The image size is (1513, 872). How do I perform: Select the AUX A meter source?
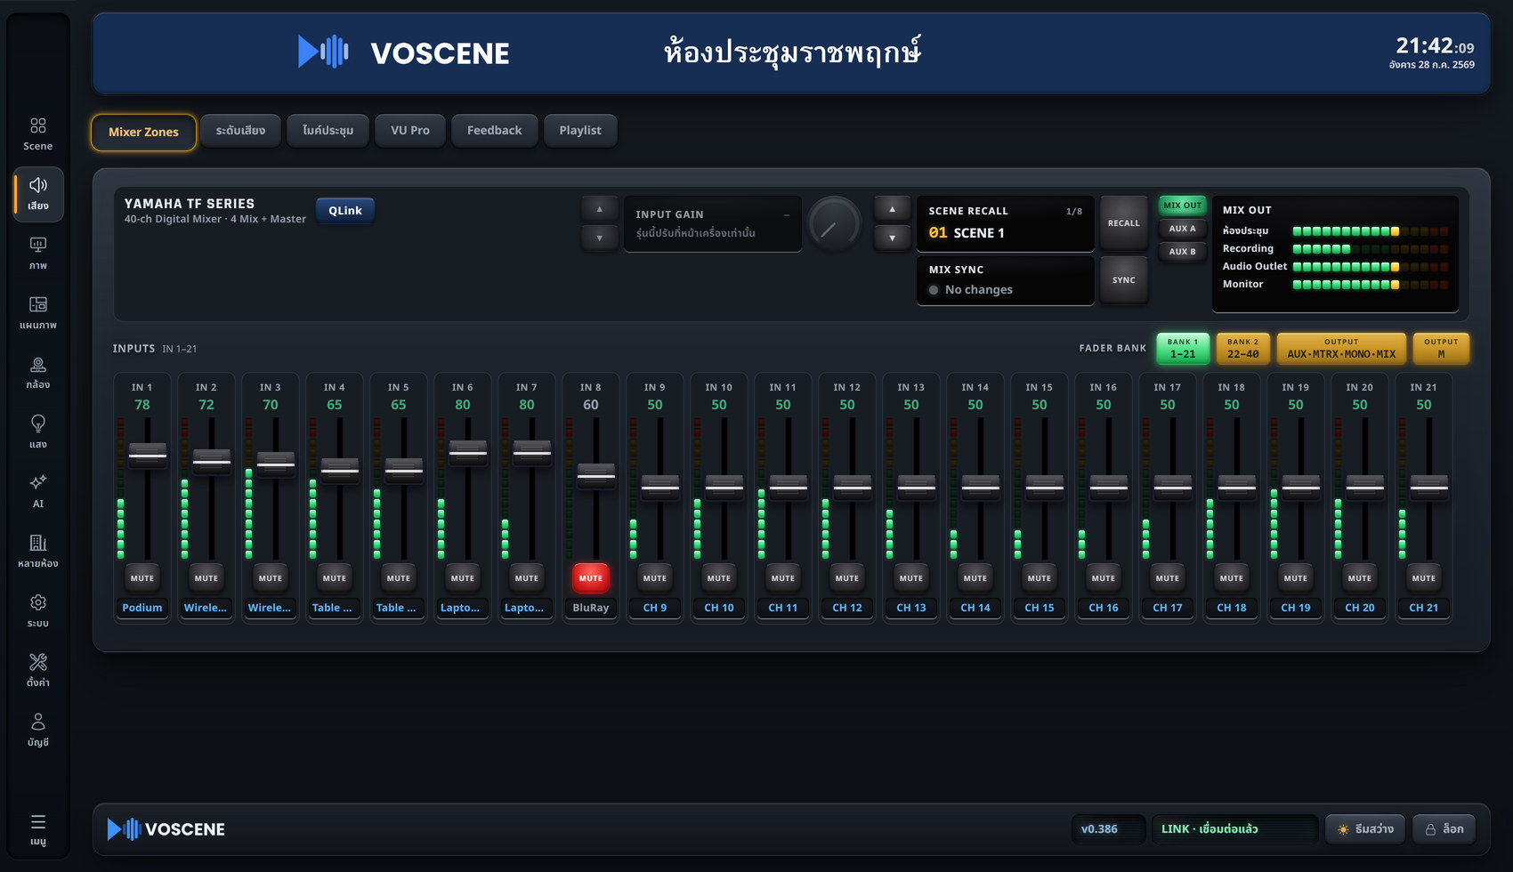click(x=1182, y=229)
